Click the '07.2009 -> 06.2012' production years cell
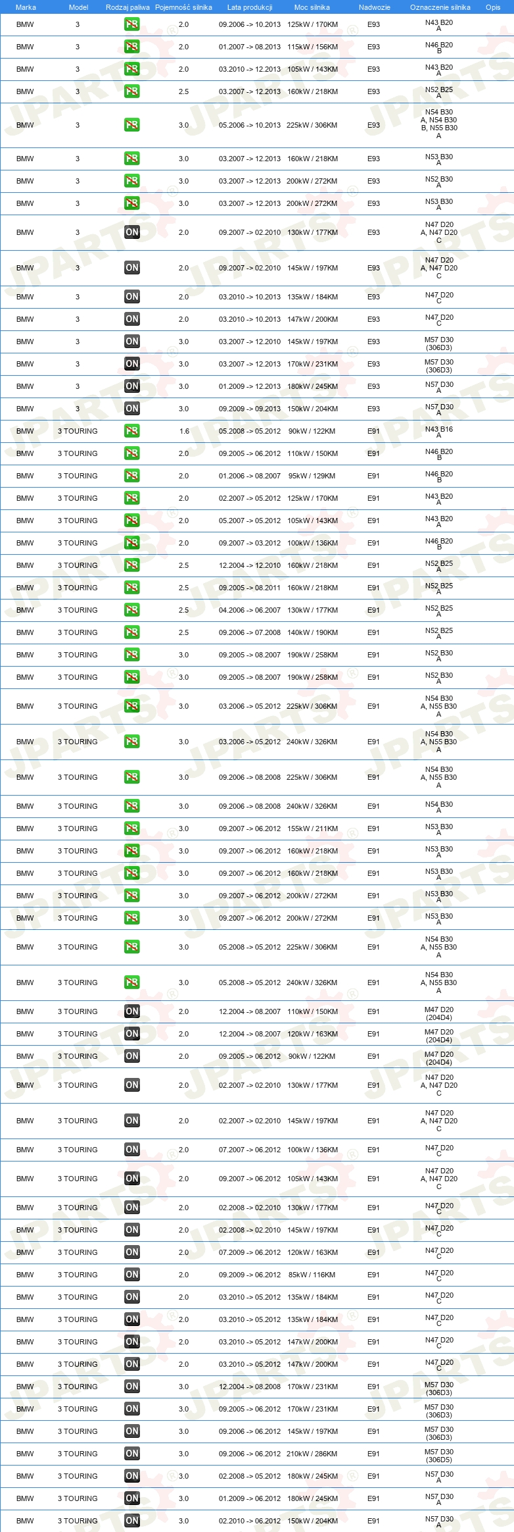 tap(250, 1252)
